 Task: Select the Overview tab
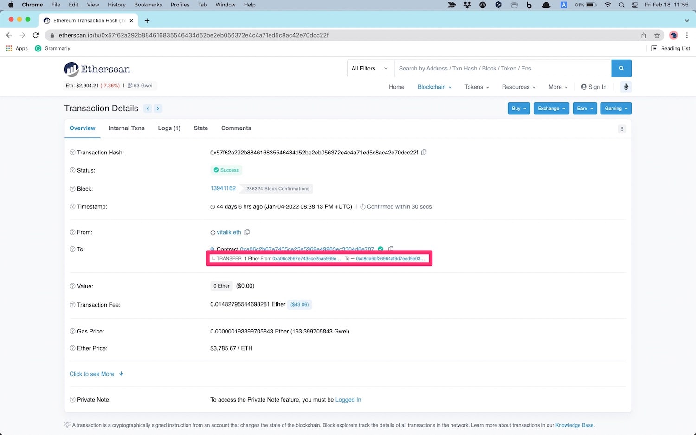tap(83, 128)
